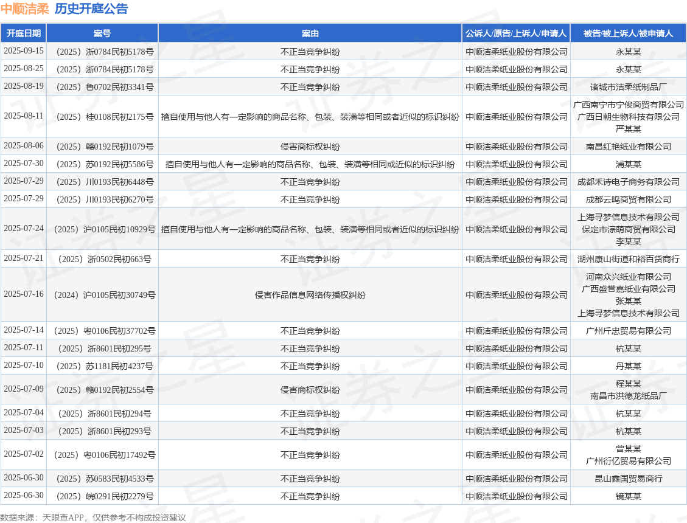This screenshot has width=687, height=523.
Task: Click defendant 广州衍亿贸易有限公司
Action: [629, 461]
